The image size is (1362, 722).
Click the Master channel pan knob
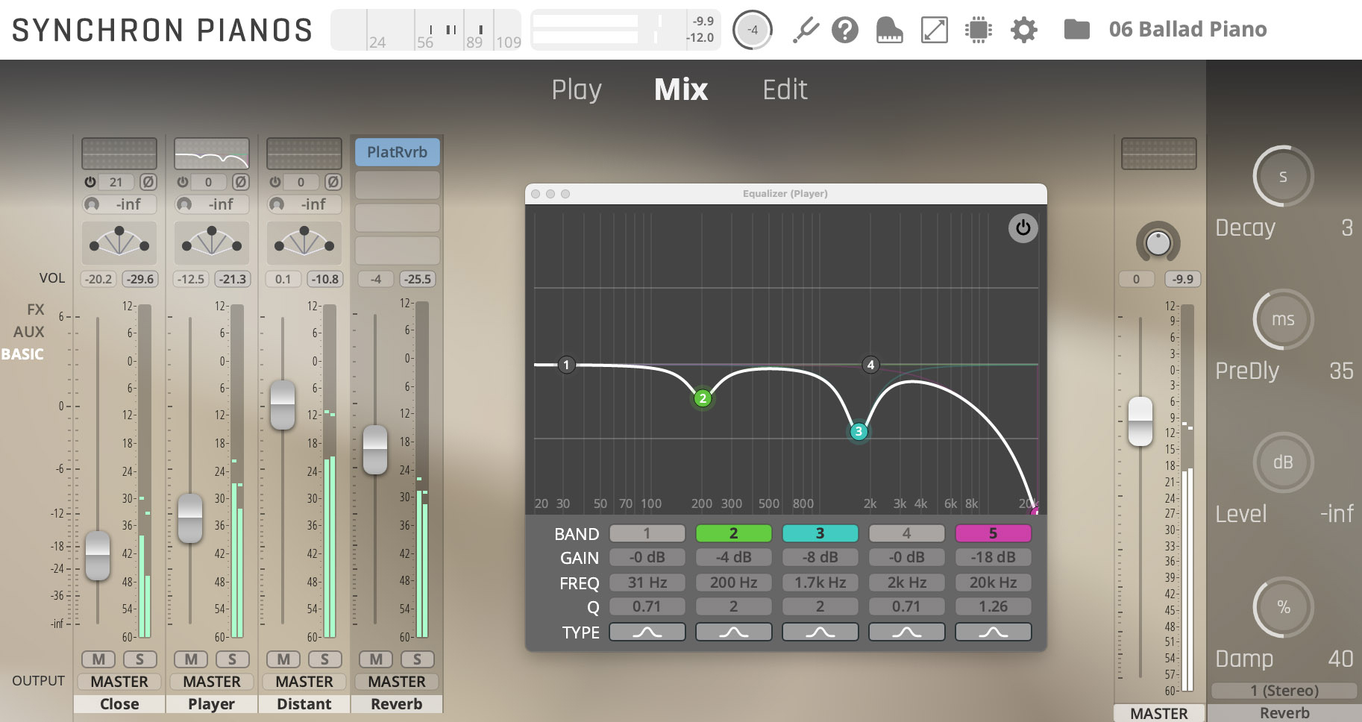pyautogui.click(x=1158, y=242)
